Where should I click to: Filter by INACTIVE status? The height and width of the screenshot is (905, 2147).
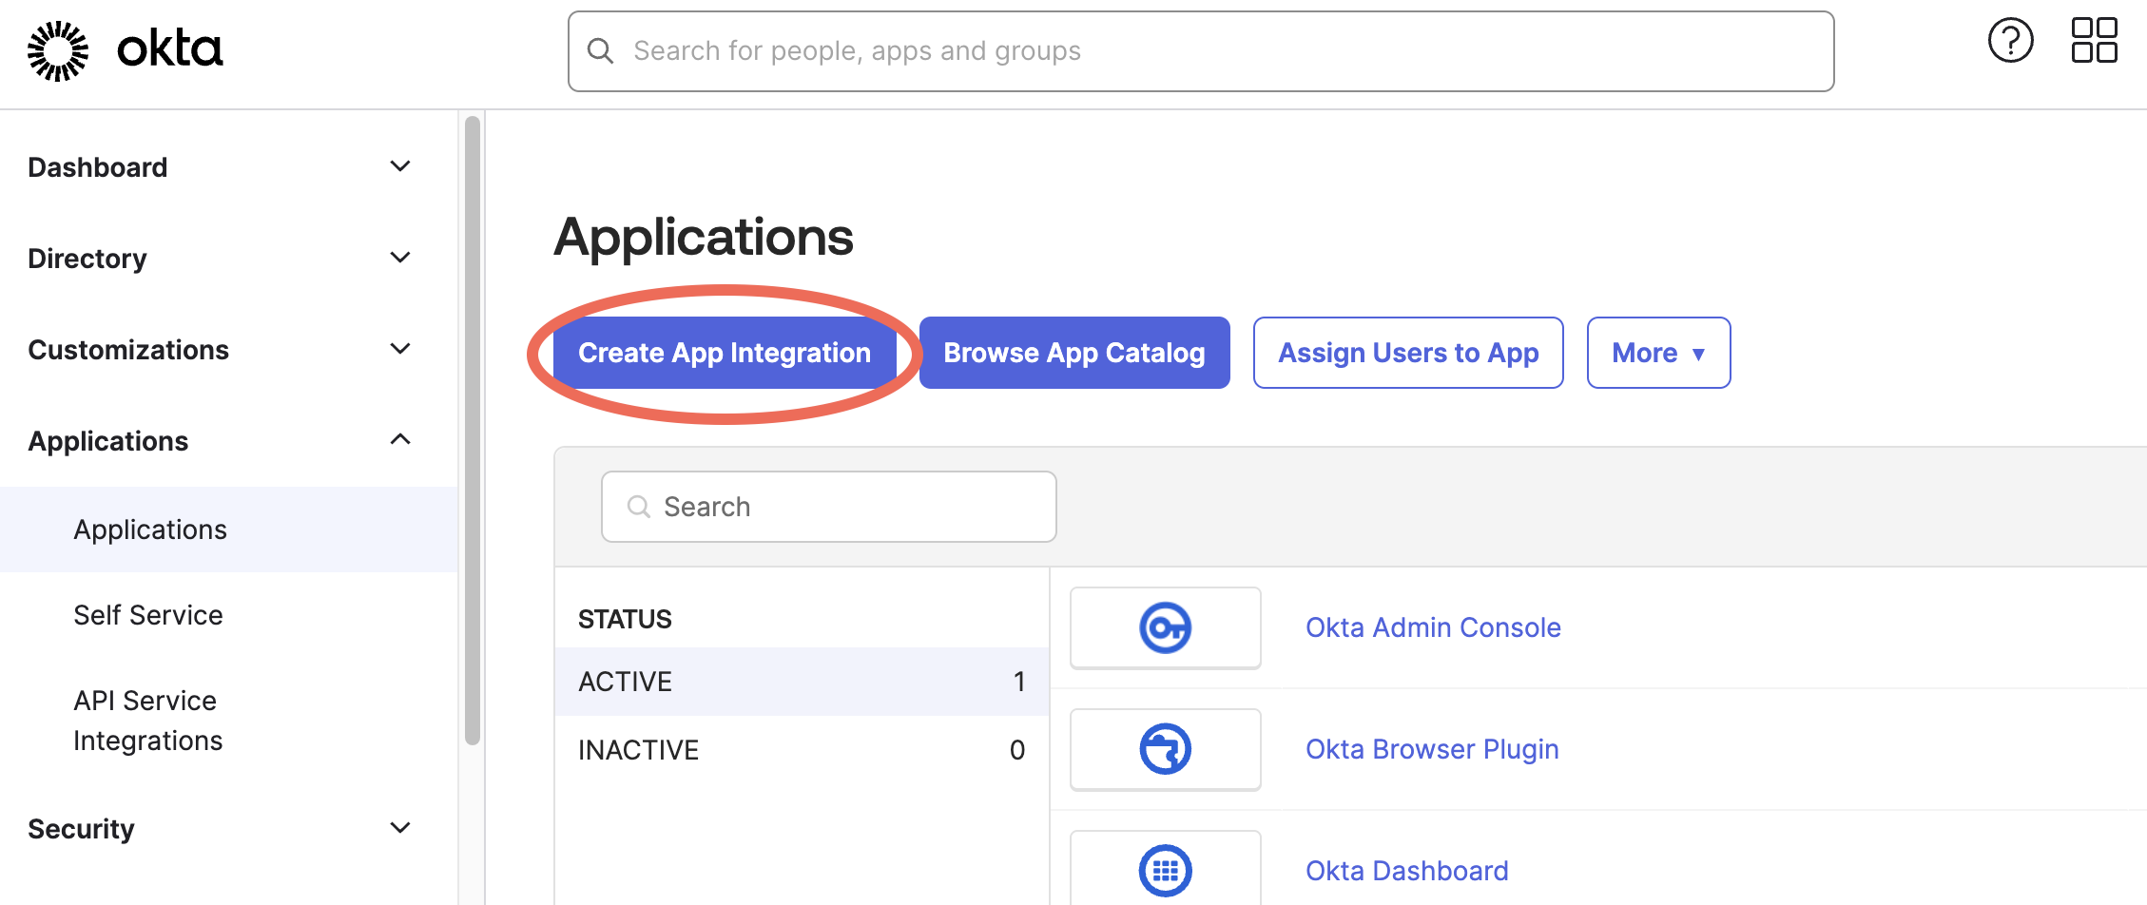pos(802,750)
